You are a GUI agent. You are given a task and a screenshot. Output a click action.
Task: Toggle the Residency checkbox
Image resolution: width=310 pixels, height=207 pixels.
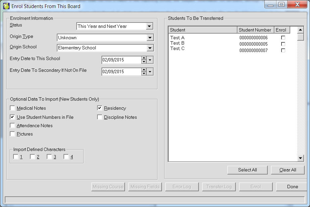click(x=100, y=108)
